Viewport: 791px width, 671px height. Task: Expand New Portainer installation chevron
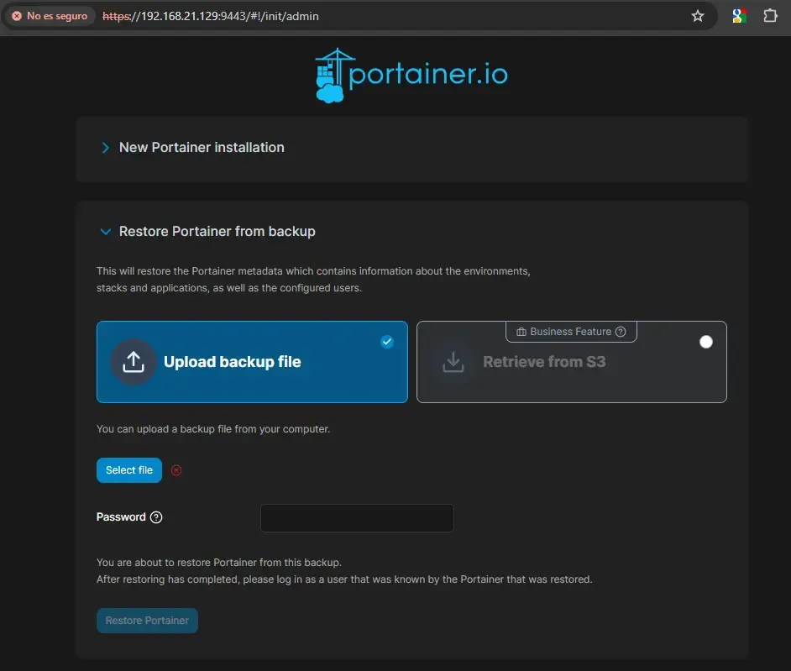(106, 148)
